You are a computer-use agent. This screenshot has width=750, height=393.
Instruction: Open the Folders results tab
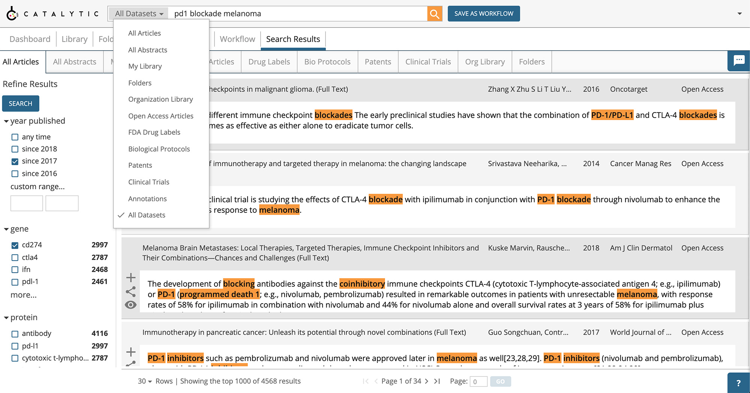click(x=532, y=62)
